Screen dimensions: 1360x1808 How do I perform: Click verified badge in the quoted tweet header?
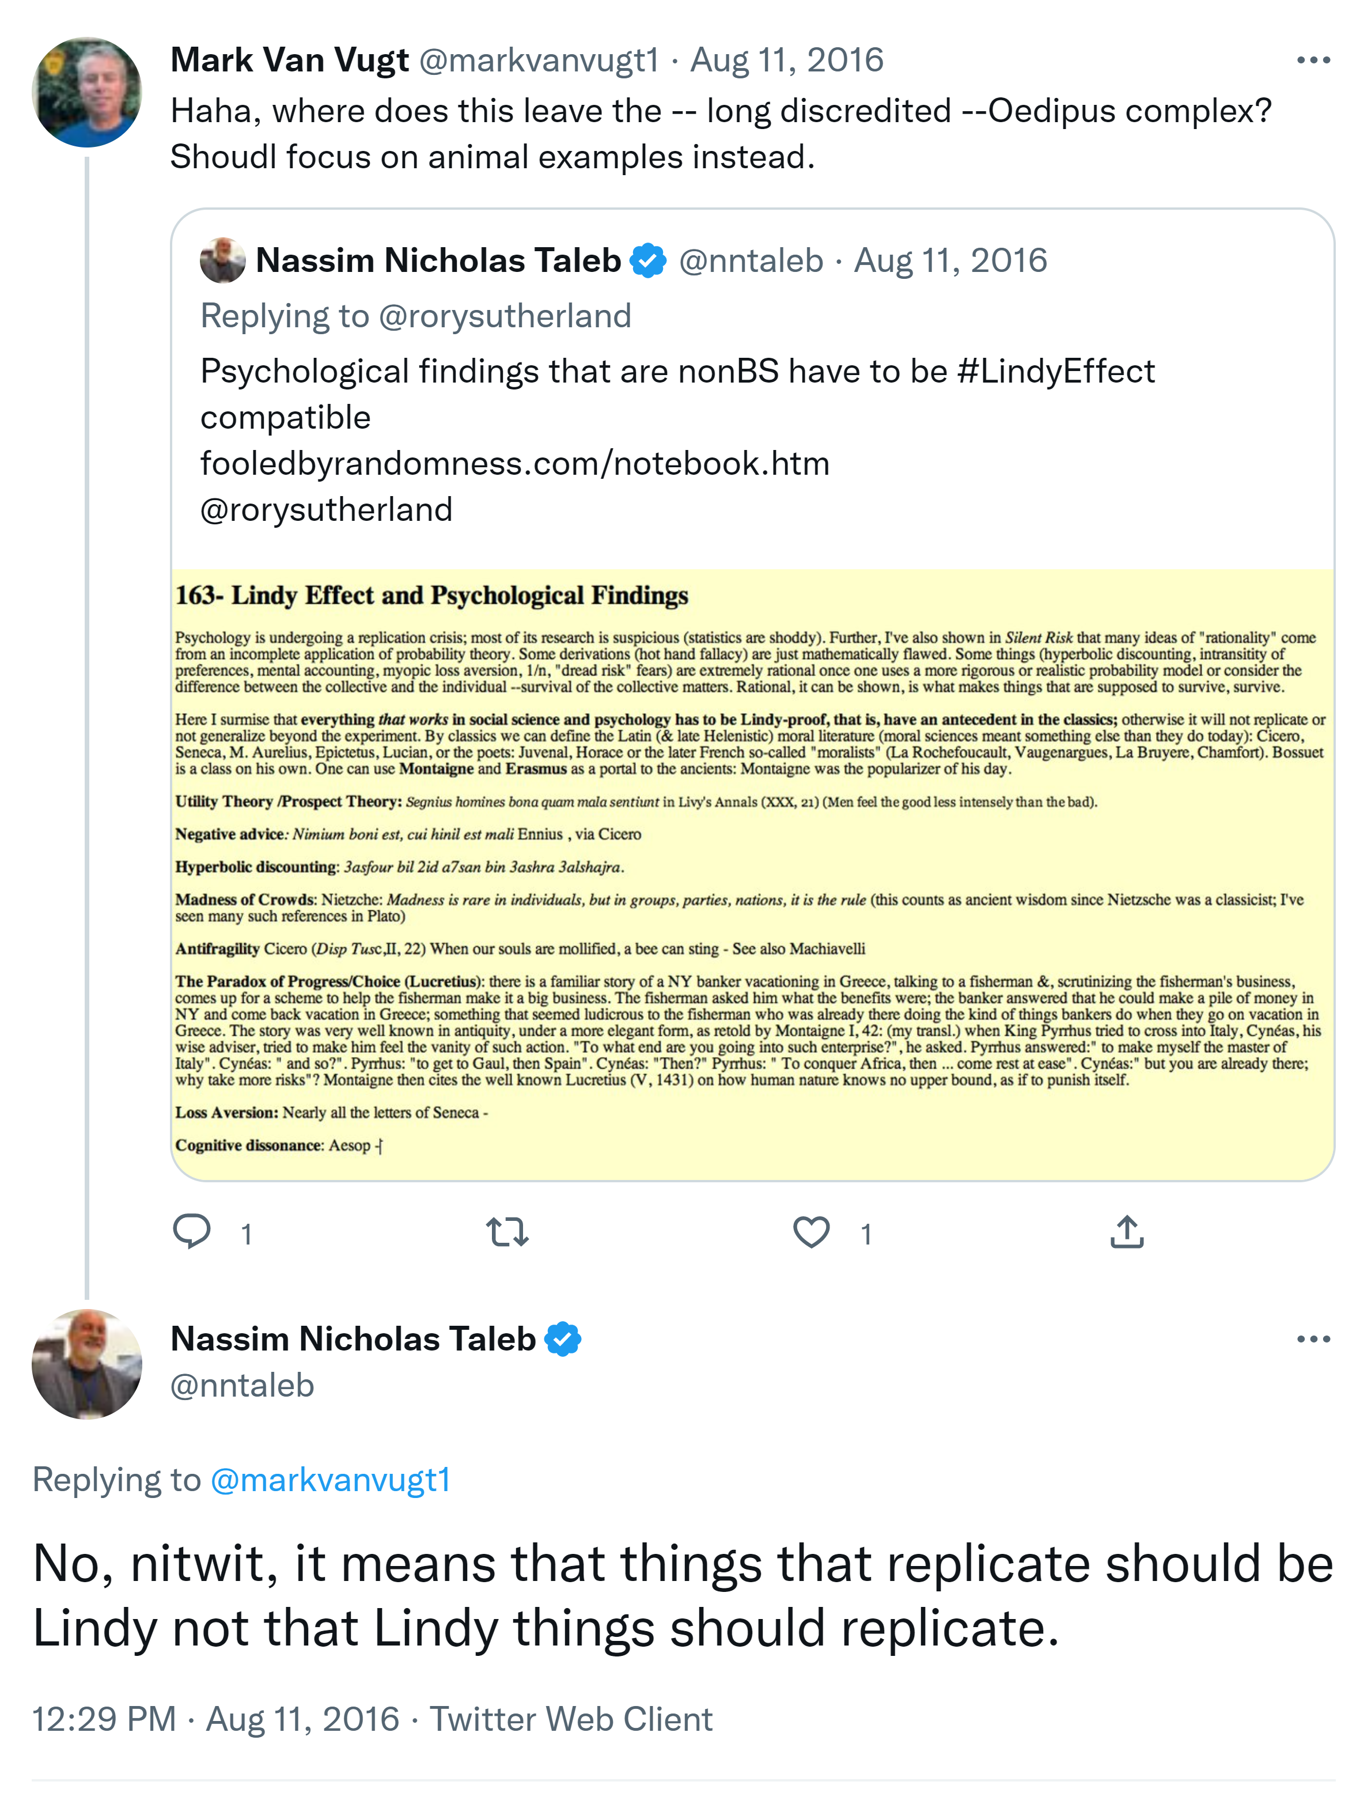(x=648, y=261)
